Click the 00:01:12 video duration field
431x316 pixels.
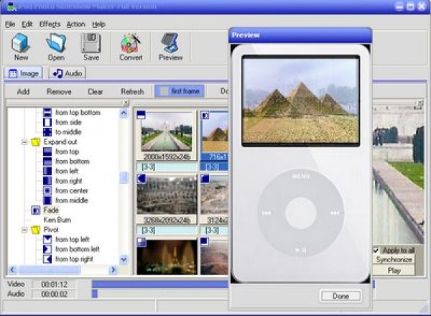click(x=54, y=284)
